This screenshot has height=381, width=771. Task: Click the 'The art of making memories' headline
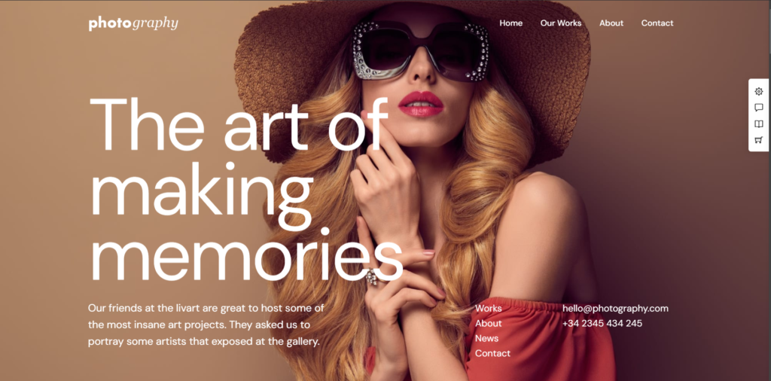pyautogui.click(x=245, y=189)
